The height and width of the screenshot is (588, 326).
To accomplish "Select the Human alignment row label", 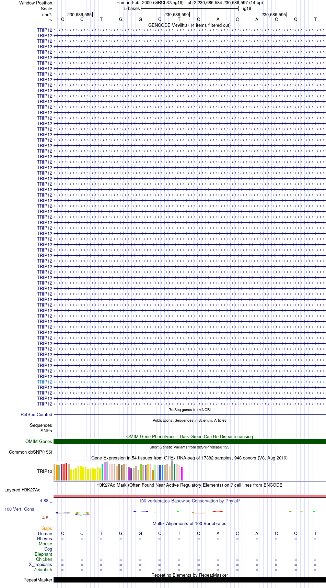I will (x=45, y=533).
